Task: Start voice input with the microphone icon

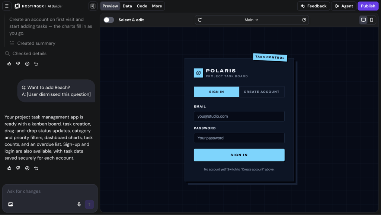Action: tap(79, 204)
